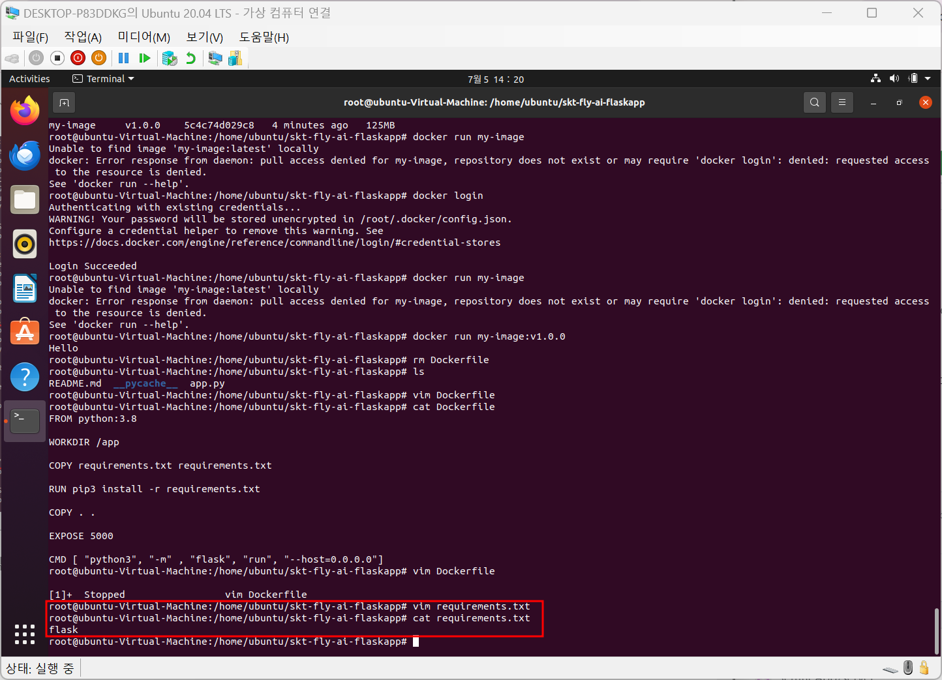
Task: Launch Firefox from the dock
Action: coord(25,111)
